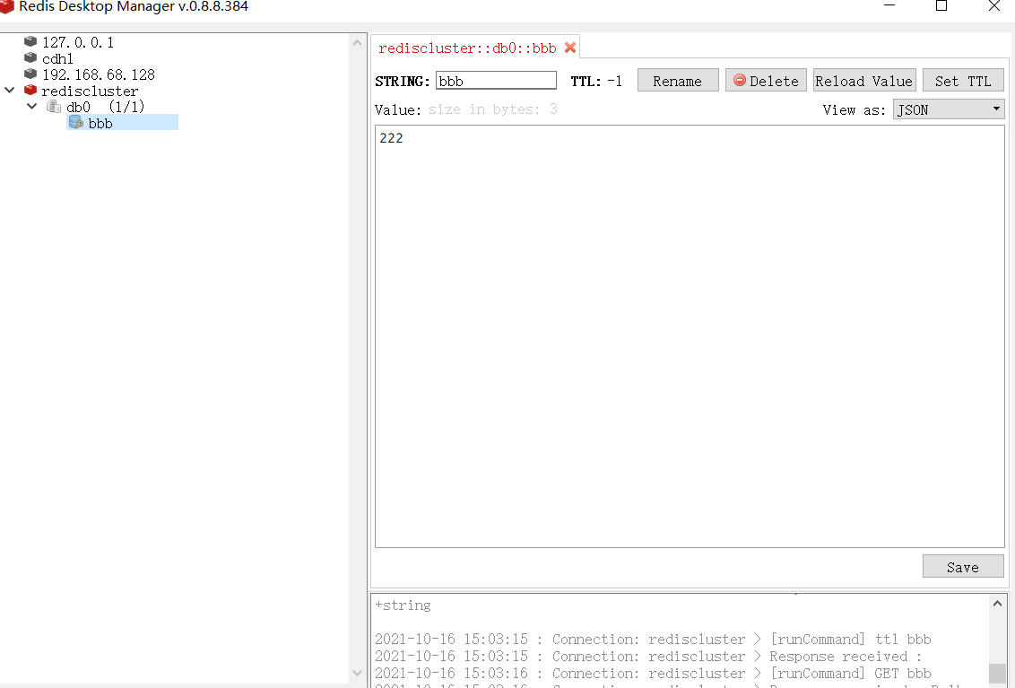Click the Delete key button
1015x688 pixels.
[766, 81]
